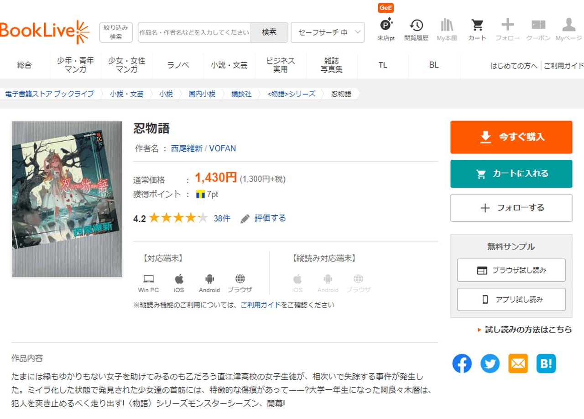584x419 pixels.
Task: Click the 忍物語 book cover thumbnail
Action: coord(67,199)
